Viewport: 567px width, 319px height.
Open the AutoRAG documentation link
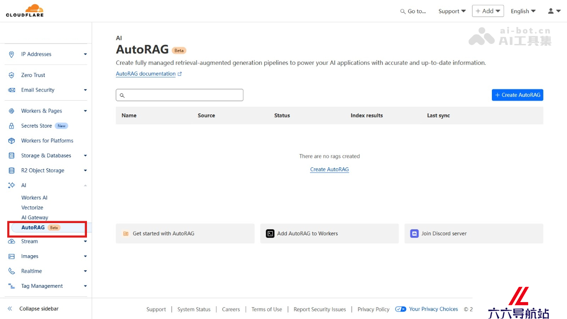(x=146, y=74)
